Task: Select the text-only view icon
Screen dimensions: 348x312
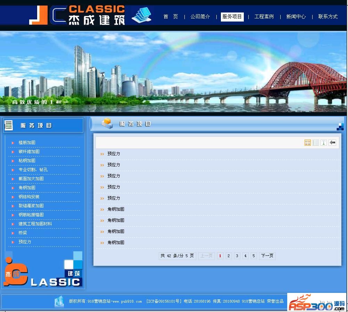Action: point(323,143)
